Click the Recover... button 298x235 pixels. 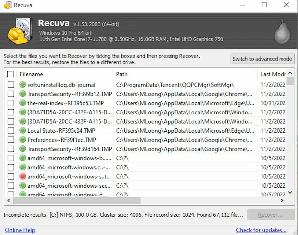pyautogui.click(x=271, y=215)
